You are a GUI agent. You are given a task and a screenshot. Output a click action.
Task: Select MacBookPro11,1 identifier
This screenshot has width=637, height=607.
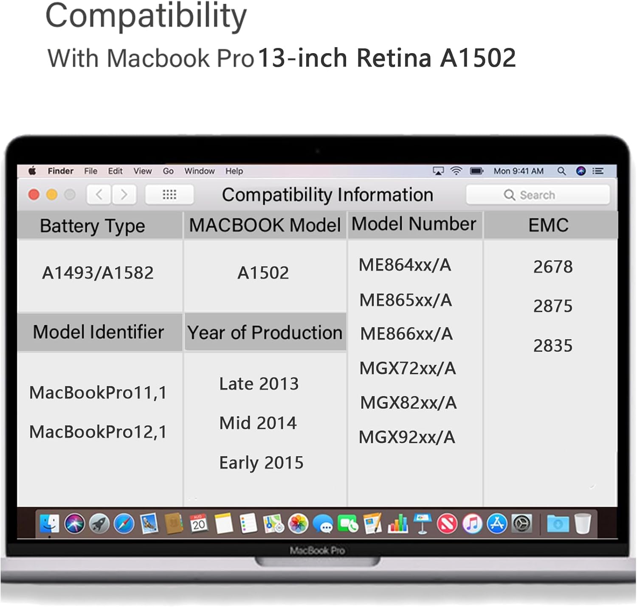pyautogui.click(x=98, y=393)
